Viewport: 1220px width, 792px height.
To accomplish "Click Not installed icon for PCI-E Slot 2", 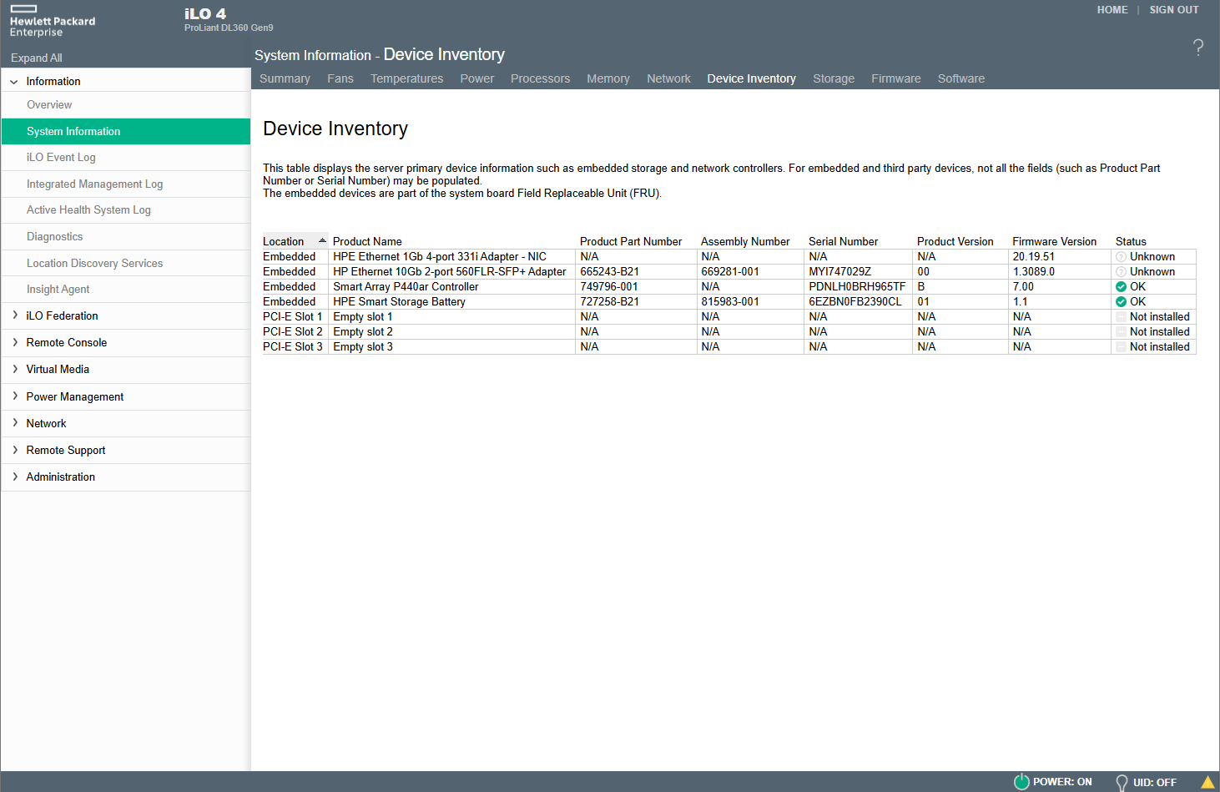I will [x=1121, y=332].
